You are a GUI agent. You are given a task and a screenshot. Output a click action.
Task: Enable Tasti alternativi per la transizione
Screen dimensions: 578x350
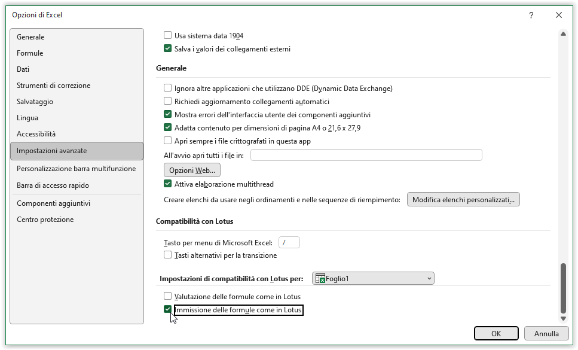(168, 255)
